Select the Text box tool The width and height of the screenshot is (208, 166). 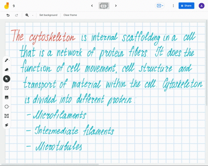(x=6, y=116)
